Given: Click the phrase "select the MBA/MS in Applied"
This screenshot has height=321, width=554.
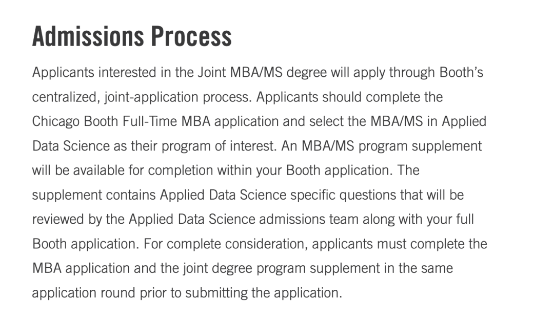Looking at the screenshot, I should (398, 121).
